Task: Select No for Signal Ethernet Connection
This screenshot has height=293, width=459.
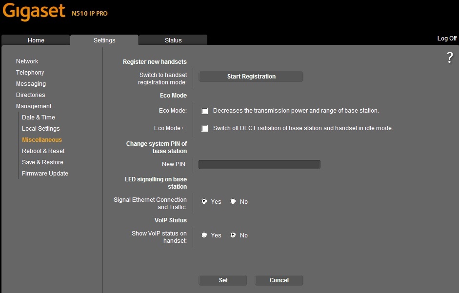Action: click(233, 201)
